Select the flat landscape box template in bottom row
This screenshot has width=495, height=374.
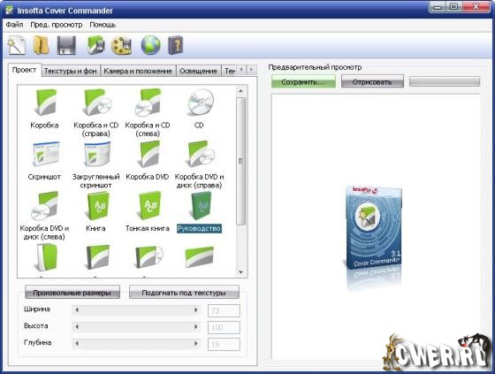coord(199,256)
